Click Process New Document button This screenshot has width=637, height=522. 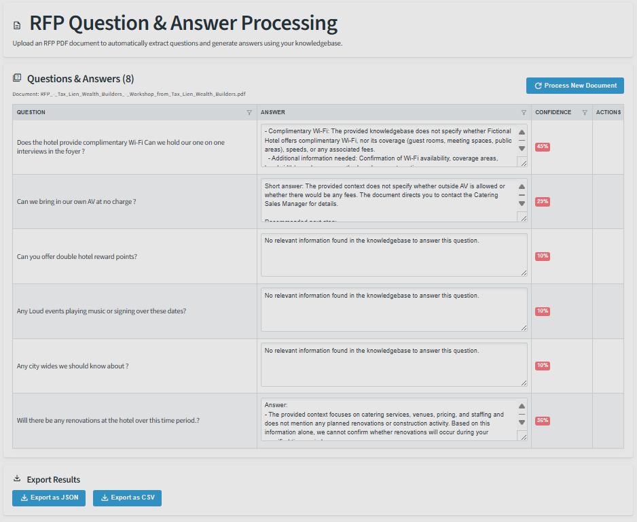tap(575, 86)
